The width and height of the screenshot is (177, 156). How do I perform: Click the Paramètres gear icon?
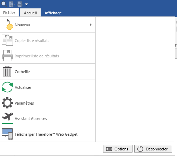[7, 103]
